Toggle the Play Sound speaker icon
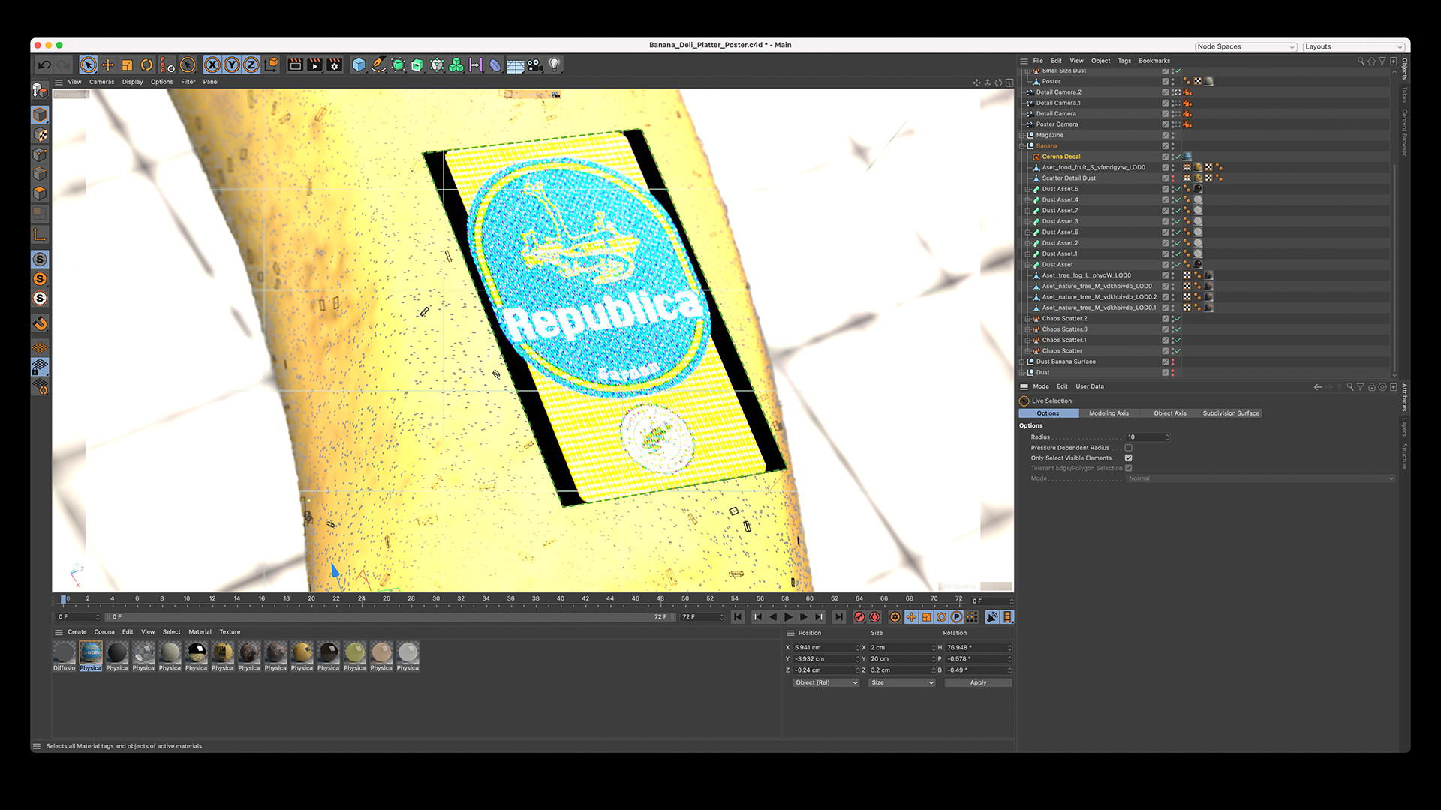 click(992, 617)
